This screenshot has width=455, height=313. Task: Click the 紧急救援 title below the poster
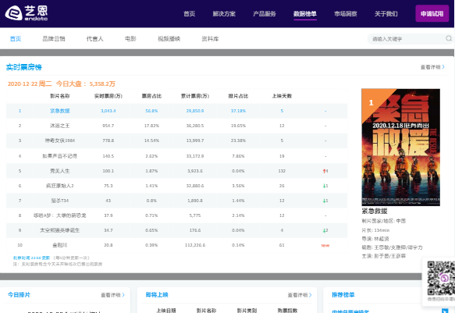tap(375, 211)
